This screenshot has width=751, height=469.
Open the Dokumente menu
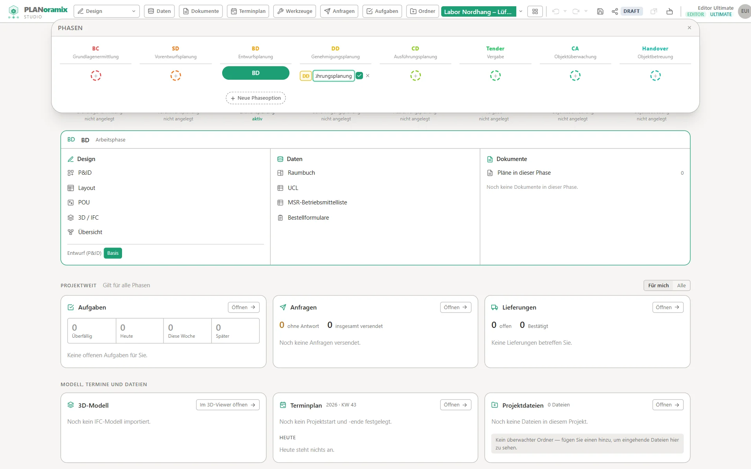tap(201, 11)
